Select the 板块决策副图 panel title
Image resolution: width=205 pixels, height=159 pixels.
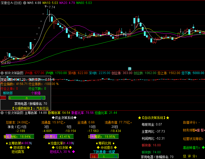(14, 73)
